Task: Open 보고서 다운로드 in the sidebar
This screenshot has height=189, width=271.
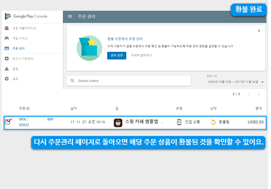Action: [x=23, y=59]
